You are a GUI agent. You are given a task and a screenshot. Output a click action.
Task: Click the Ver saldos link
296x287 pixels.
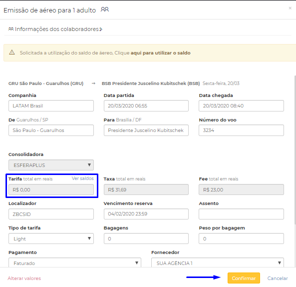[83, 178]
